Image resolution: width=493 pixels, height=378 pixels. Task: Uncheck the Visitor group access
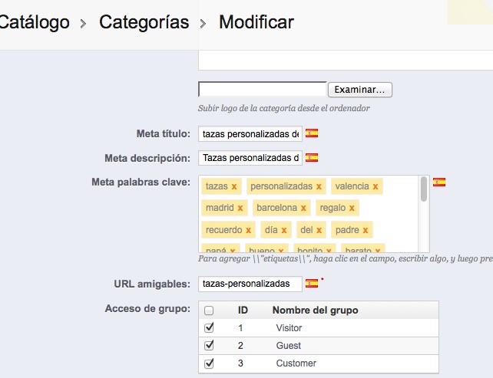coord(209,327)
